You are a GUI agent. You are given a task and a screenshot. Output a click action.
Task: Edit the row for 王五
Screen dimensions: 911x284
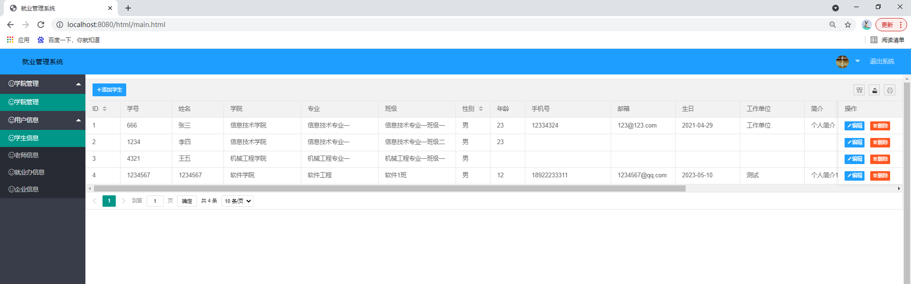[x=855, y=159]
